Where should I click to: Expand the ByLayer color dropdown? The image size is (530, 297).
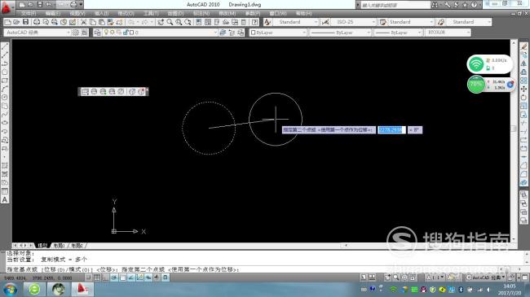coord(278,33)
